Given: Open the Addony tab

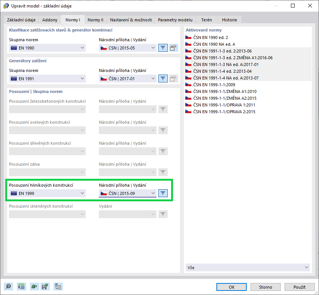Looking at the screenshot, I should [x=50, y=20].
